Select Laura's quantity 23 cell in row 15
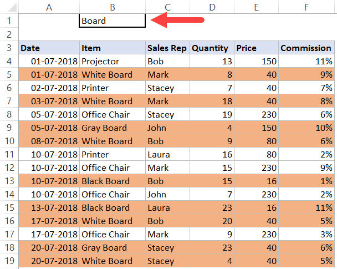Screen dimensions: 337x269 [x=212, y=207]
